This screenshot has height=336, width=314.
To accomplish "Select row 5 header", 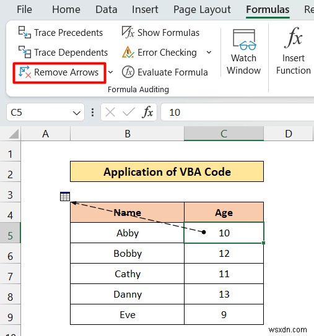I will point(10,233).
